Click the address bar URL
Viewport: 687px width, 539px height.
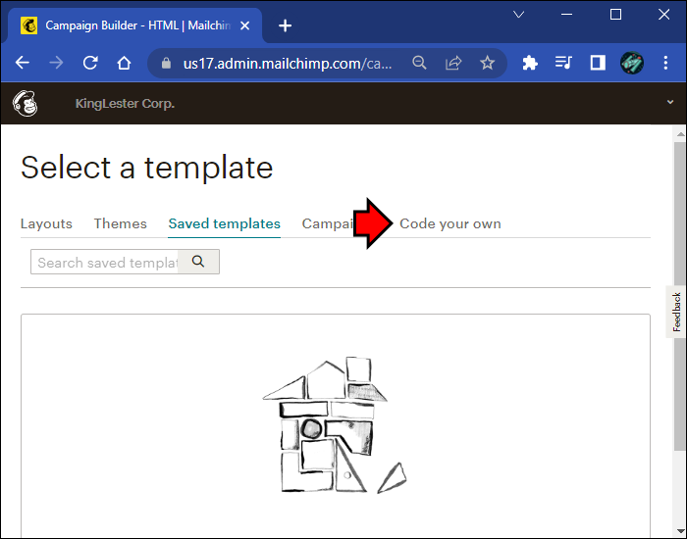pyautogui.click(x=288, y=64)
